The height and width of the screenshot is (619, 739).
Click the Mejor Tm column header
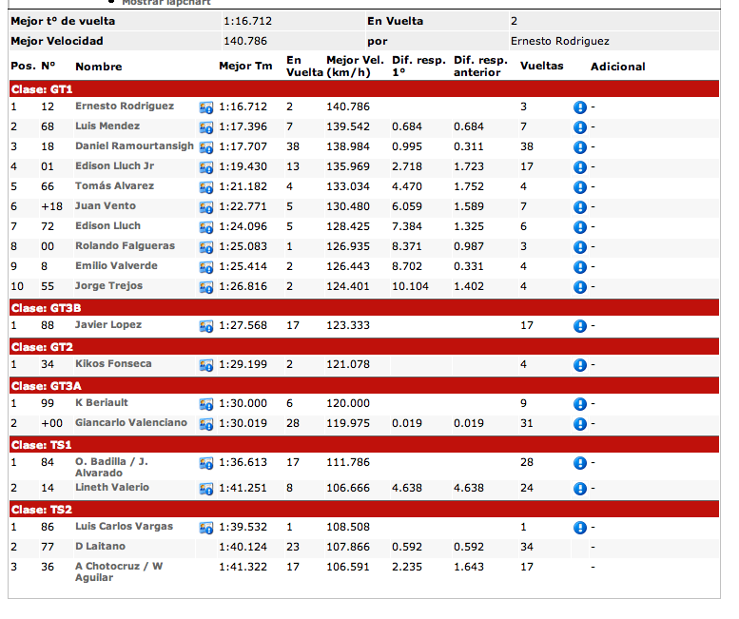[x=245, y=67]
